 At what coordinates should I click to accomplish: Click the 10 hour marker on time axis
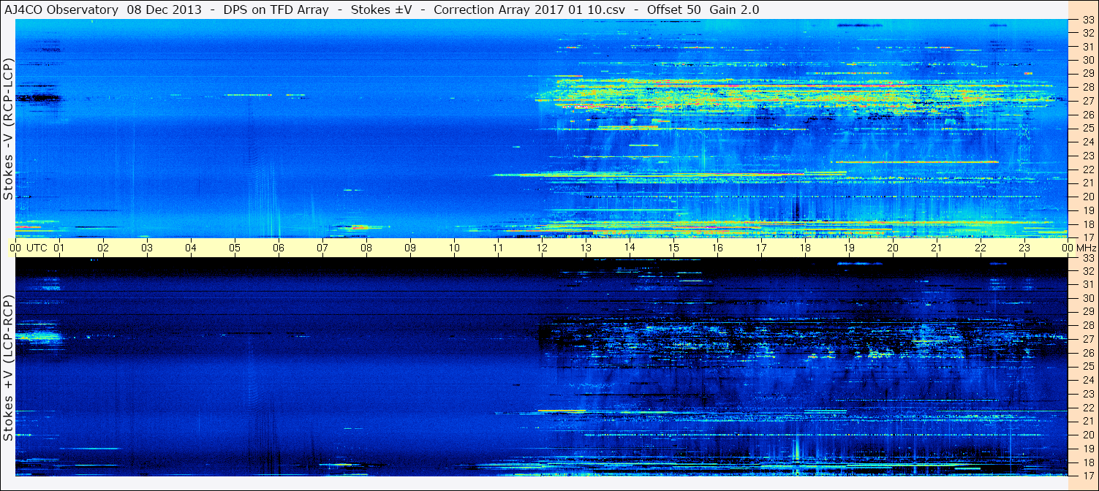454,248
